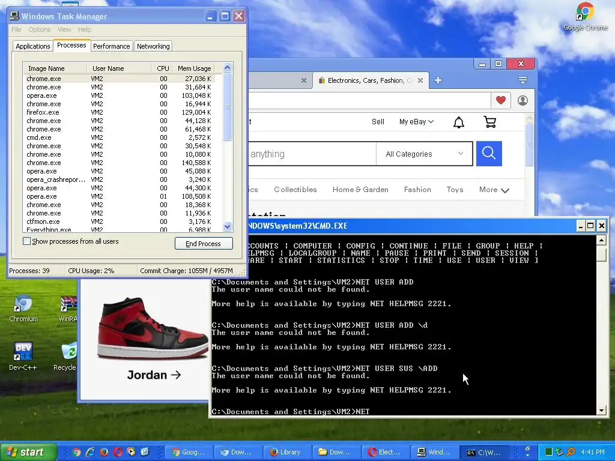Click the Opera address bar
Screen dimensions: 615x461
369,100
